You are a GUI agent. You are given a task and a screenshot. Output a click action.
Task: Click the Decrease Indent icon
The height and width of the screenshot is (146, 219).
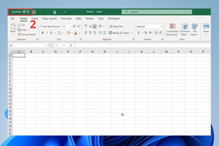click(x=100, y=33)
